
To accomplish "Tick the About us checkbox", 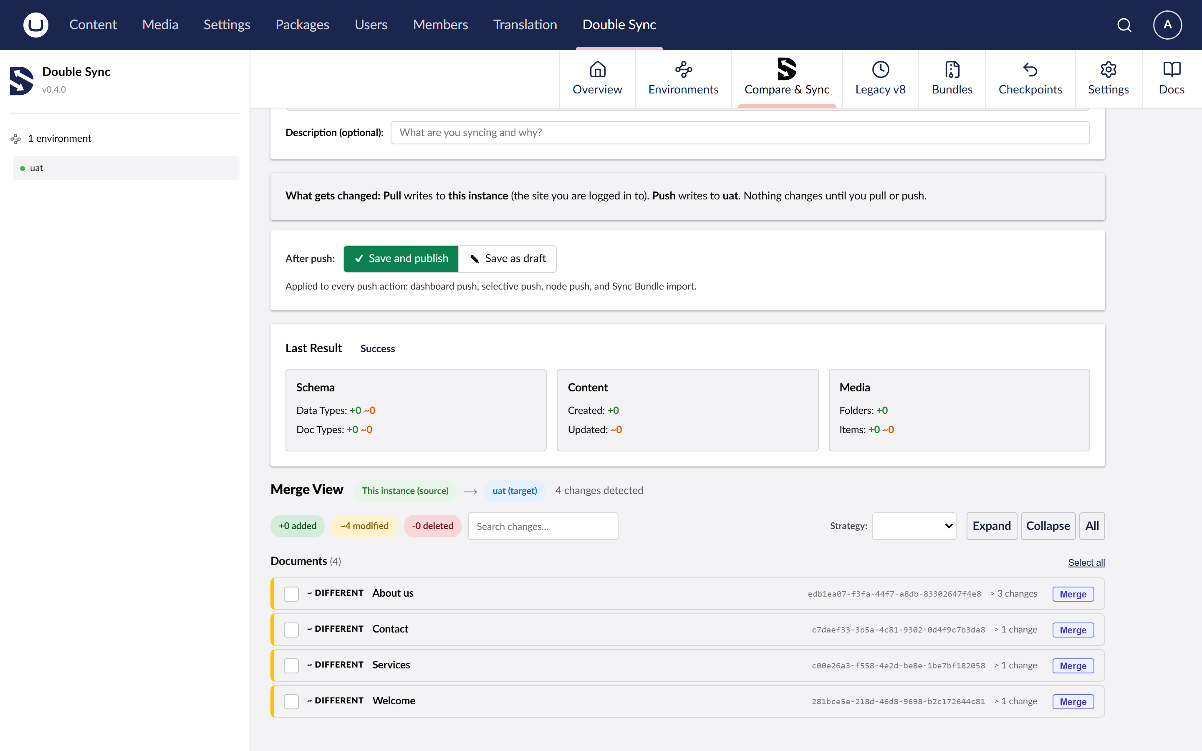I will [x=291, y=594].
